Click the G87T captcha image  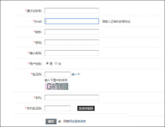(56, 86)
